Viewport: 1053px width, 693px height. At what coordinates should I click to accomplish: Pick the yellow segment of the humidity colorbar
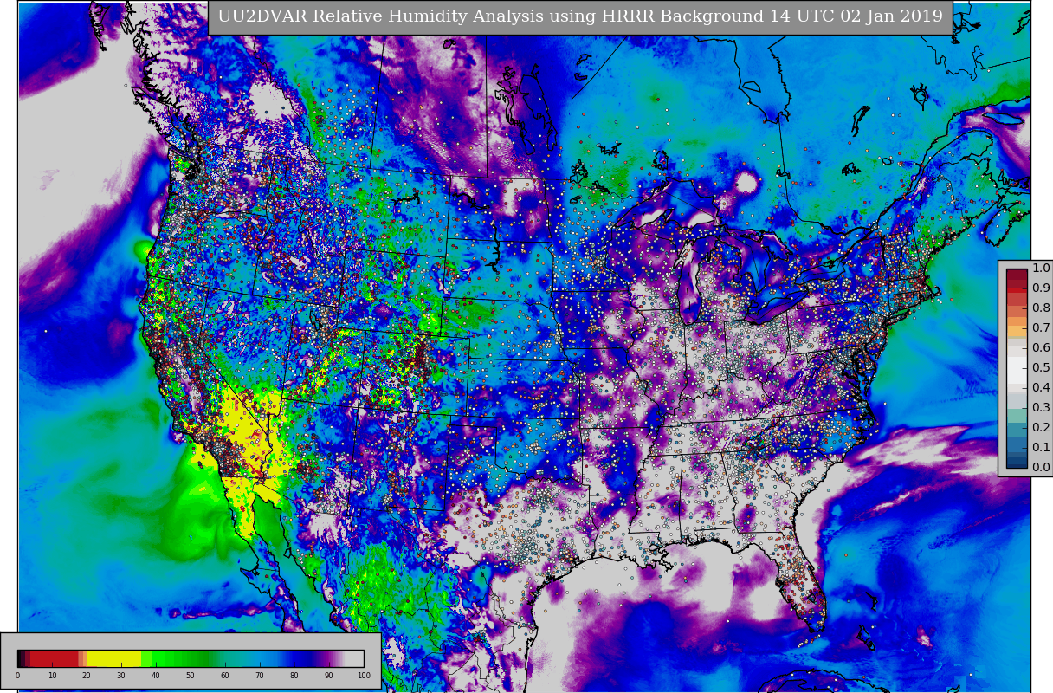[114, 658]
